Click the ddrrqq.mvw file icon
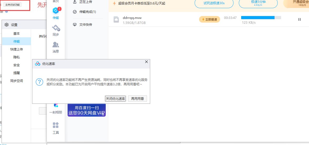Viewport: 309px width, 145px height. pyautogui.click(x=116, y=20)
